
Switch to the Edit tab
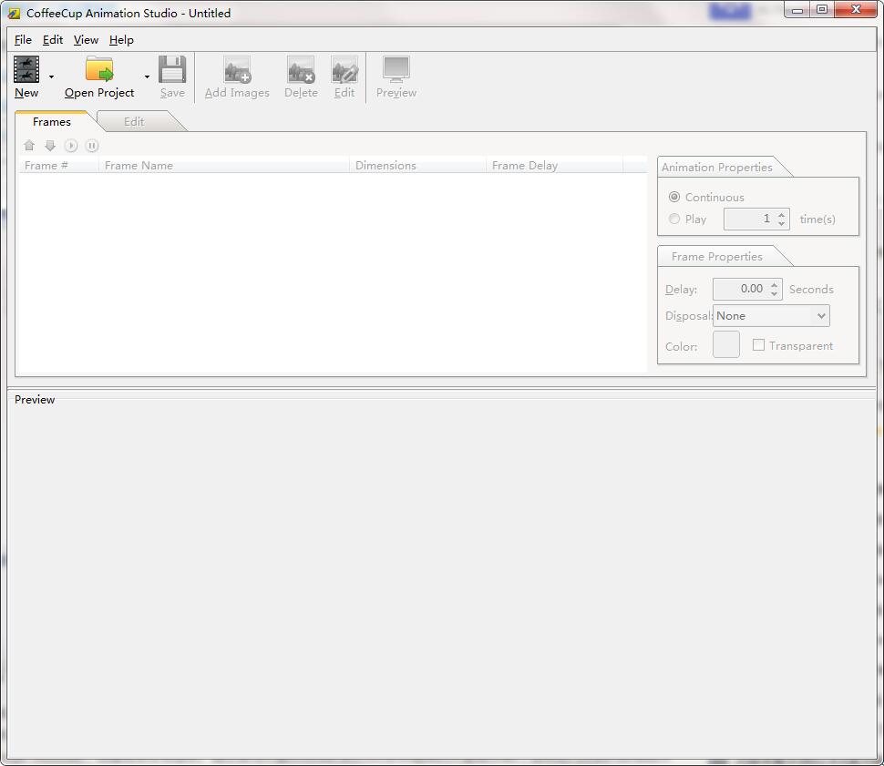(134, 122)
